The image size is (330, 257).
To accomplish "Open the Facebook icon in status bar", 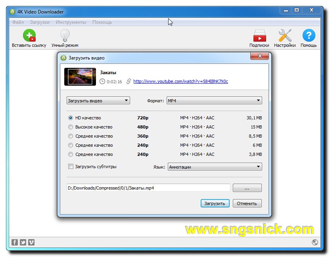I will pyautogui.click(x=15, y=242).
